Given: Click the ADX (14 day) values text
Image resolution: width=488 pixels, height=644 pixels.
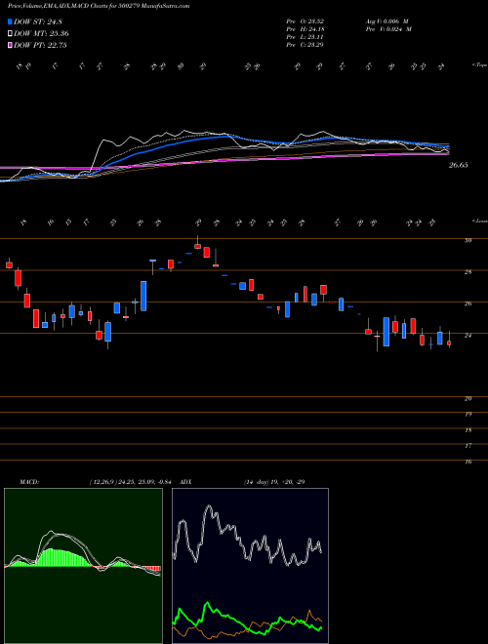Looking at the screenshot, I should [x=274, y=482].
